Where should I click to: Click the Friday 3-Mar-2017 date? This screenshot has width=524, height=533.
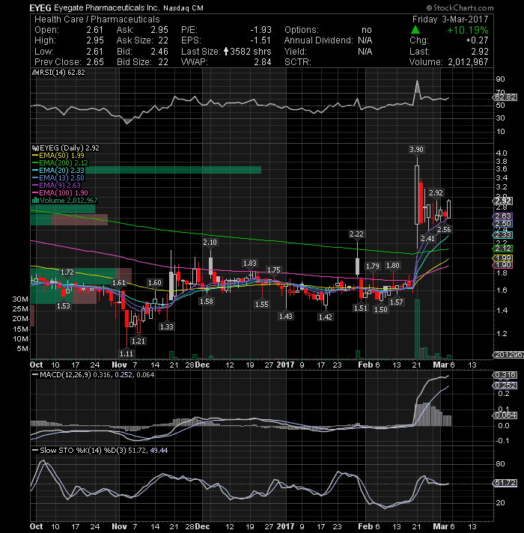450,19
